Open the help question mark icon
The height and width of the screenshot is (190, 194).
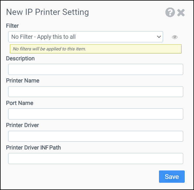click(x=170, y=13)
